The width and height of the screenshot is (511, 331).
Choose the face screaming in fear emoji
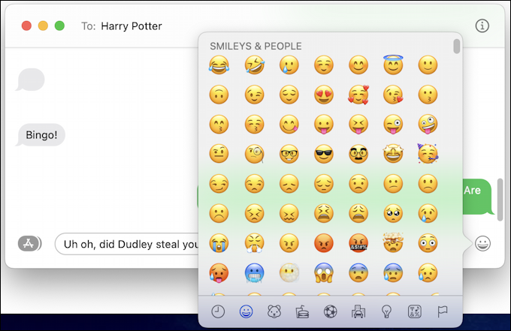(324, 272)
